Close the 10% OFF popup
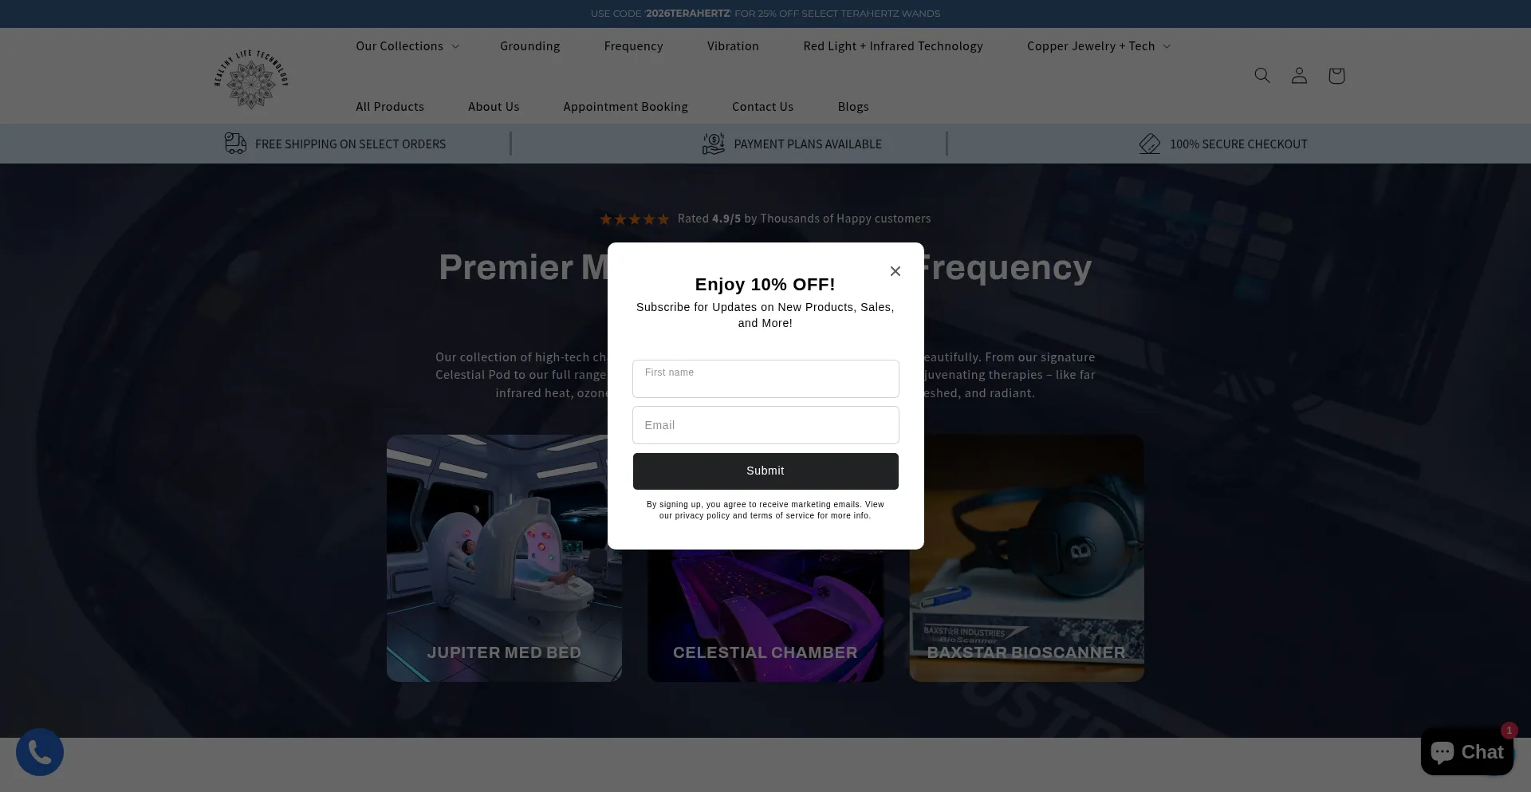 [895, 271]
